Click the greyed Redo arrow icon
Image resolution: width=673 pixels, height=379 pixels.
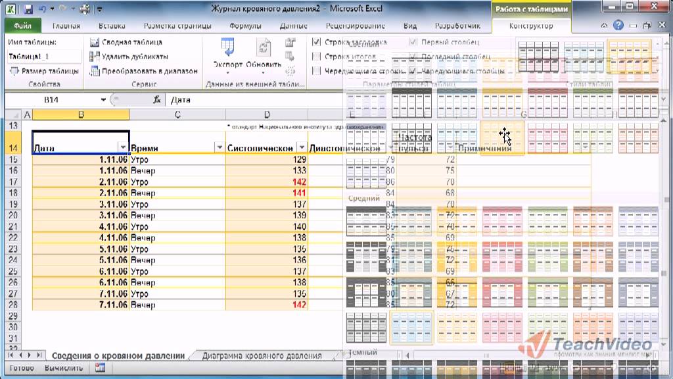[62, 9]
